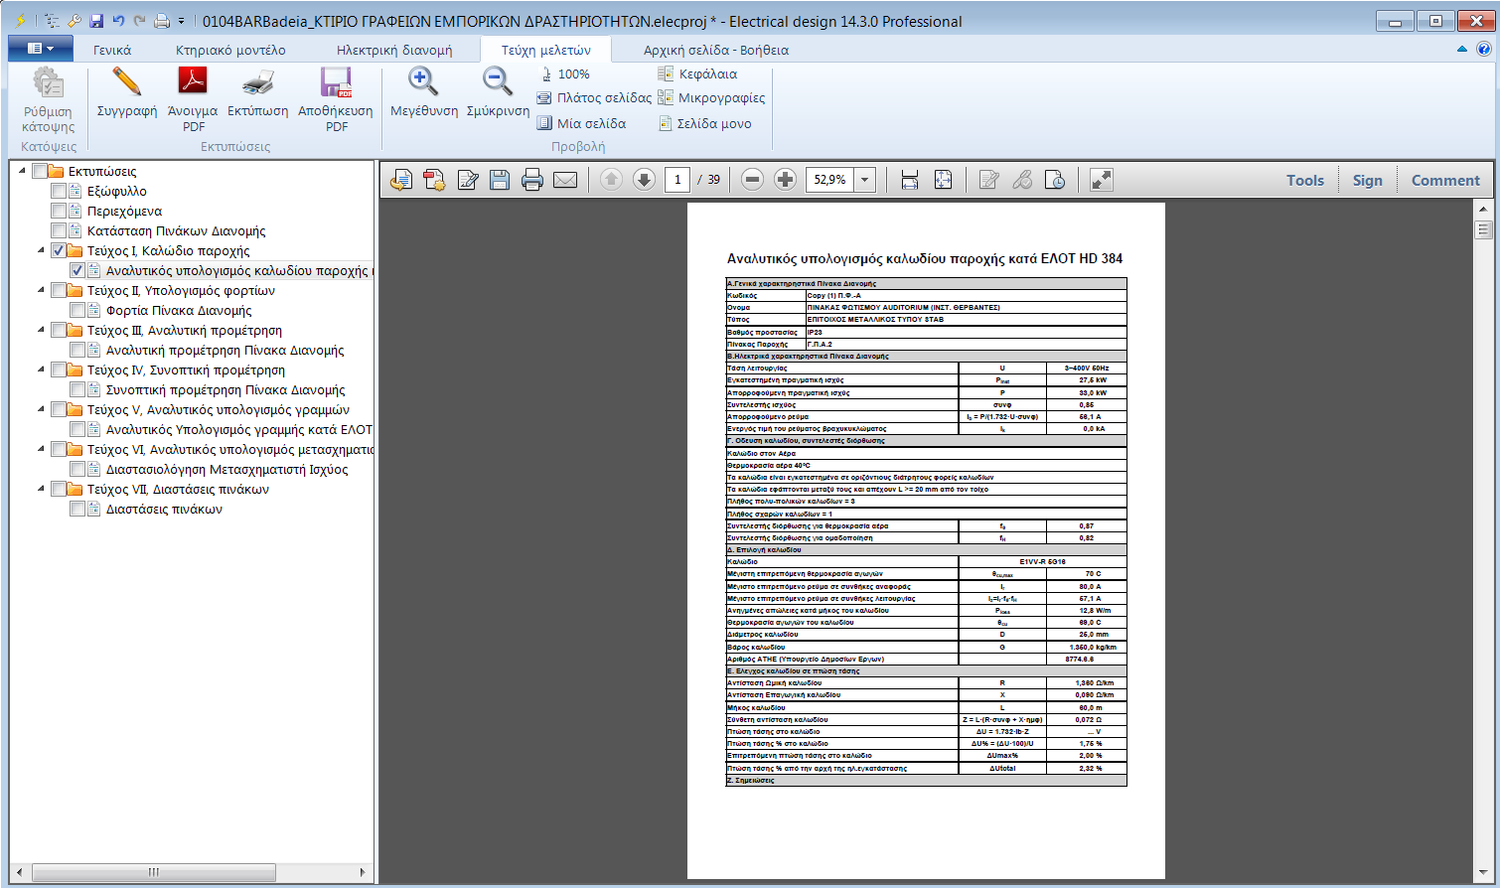
Task: Collapse the Τεύχος II, Υπολογισμός φορτίων node
Action: coord(41,290)
